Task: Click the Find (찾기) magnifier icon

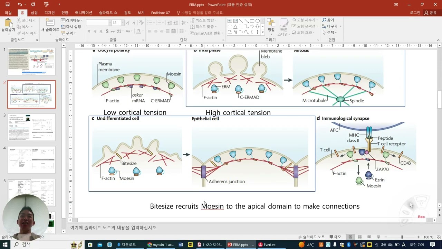Action: coord(324,20)
